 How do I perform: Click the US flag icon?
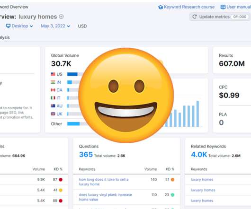(x=53, y=74)
